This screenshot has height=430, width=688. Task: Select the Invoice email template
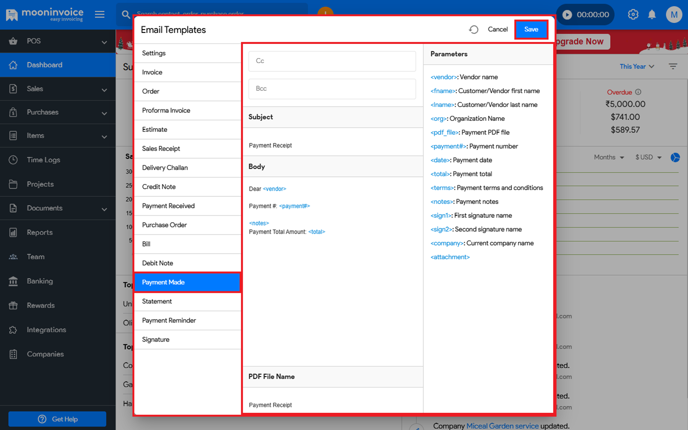[152, 72]
